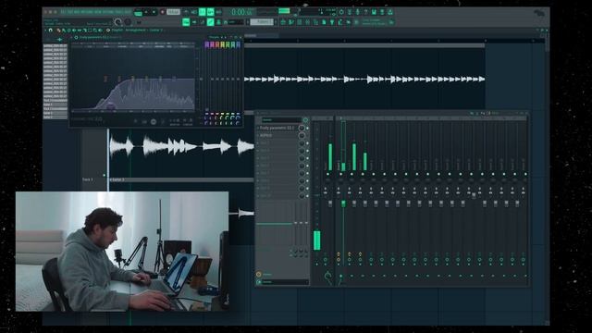Toggle slot 3 enable LED in mixer
Viewport: 592px width, 333px height.
(x=307, y=143)
